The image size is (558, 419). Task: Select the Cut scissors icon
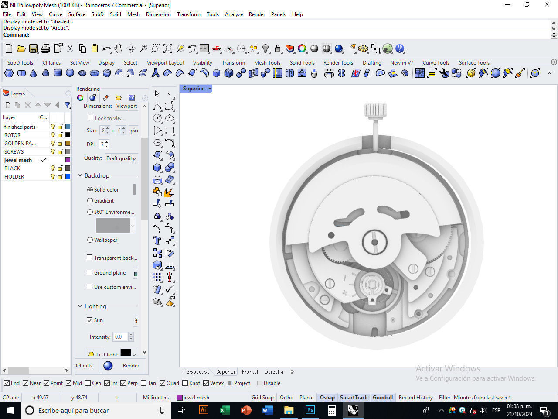[70, 48]
